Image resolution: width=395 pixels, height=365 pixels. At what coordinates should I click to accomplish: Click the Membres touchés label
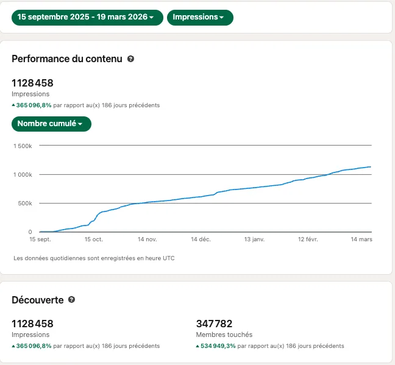click(224, 335)
